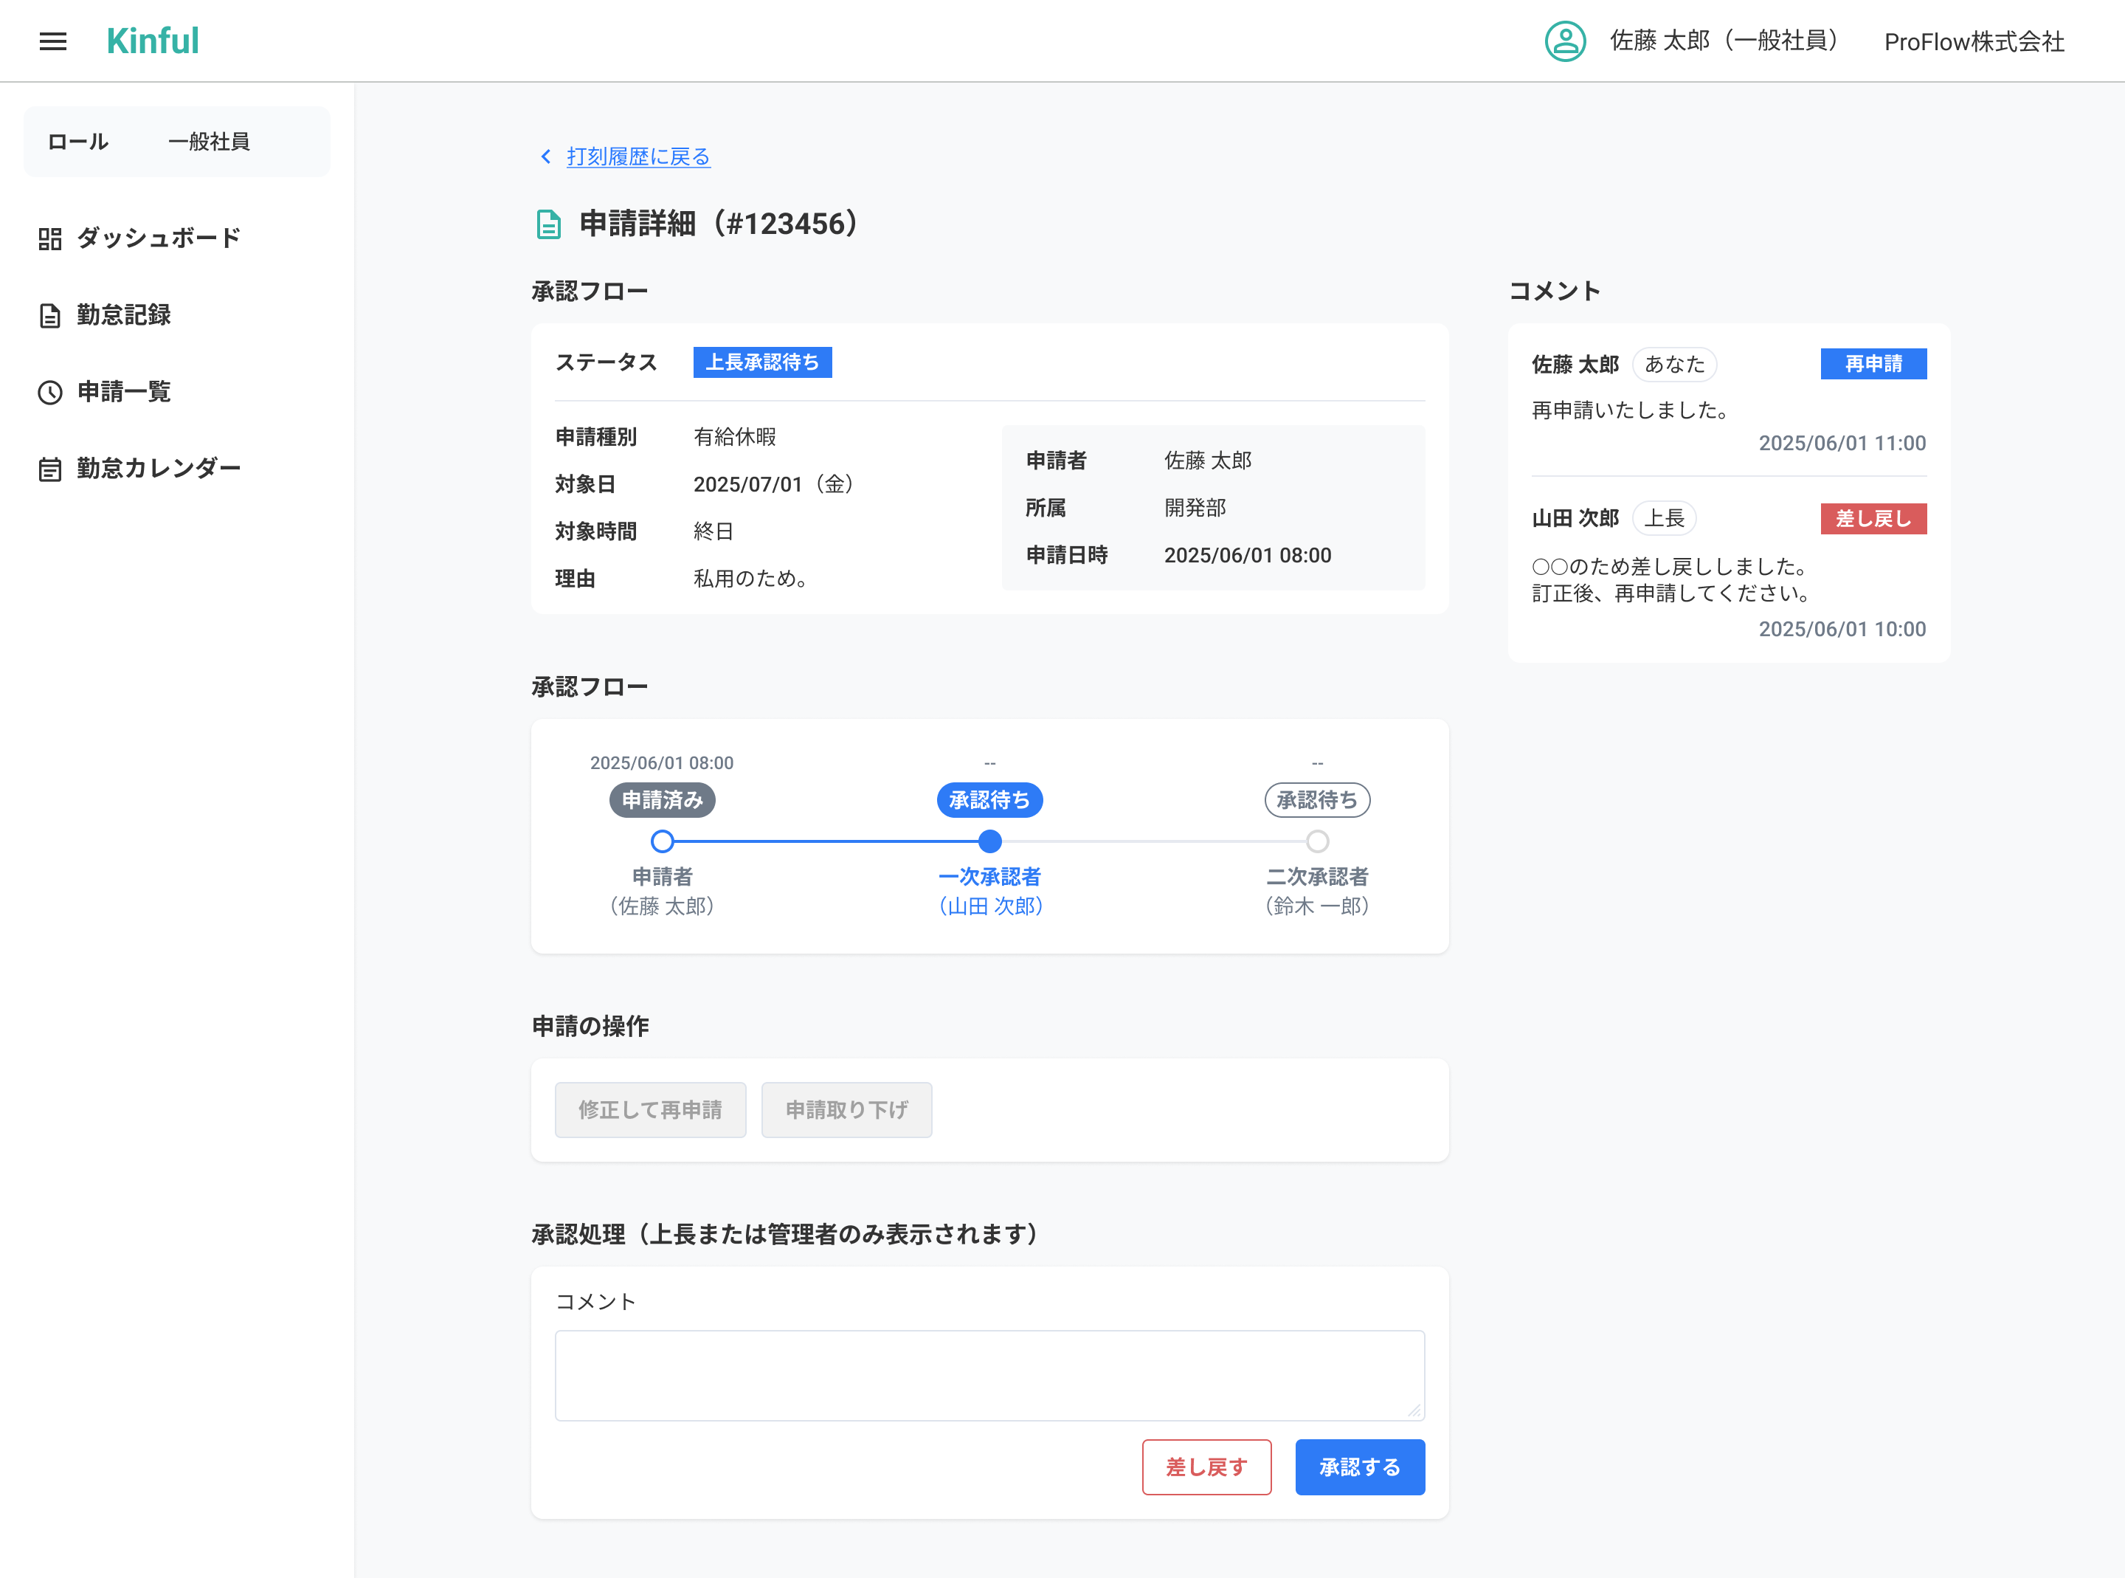Click the 修正して再申請 button

pyautogui.click(x=650, y=1110)
